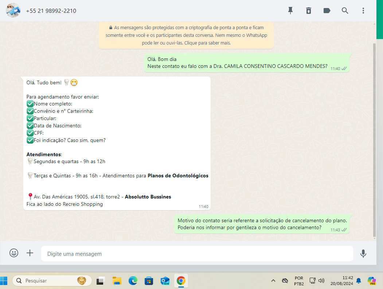Focus the 'Digite uma mensagem' input field
The height and width of the screenshot is (289, 383).
click(x=197, y=254)
